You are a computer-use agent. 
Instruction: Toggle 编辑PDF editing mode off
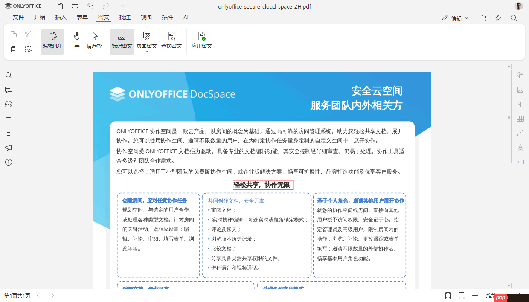coord(52,41)
